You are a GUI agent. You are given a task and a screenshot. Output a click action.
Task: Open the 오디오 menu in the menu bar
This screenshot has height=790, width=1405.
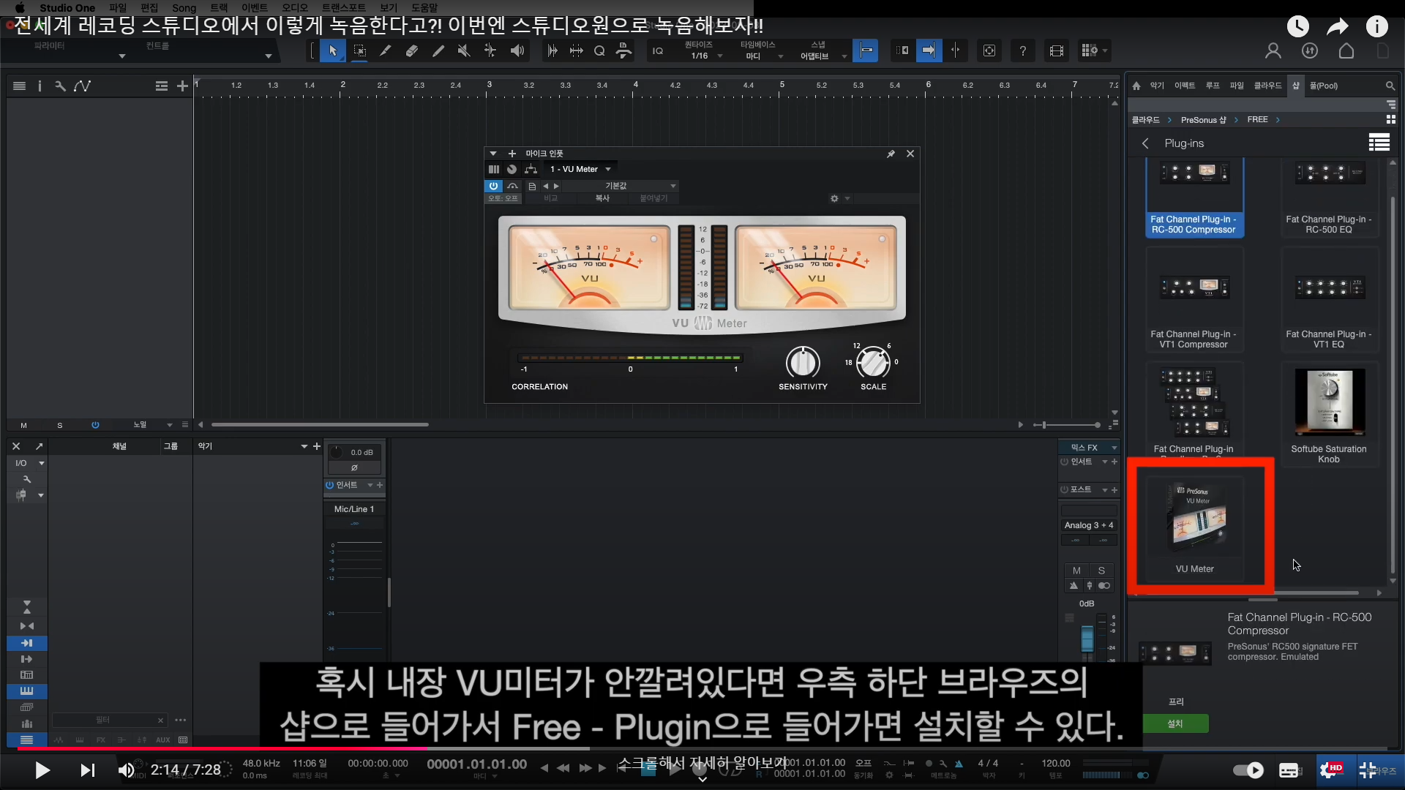click(x=294, y=8)
